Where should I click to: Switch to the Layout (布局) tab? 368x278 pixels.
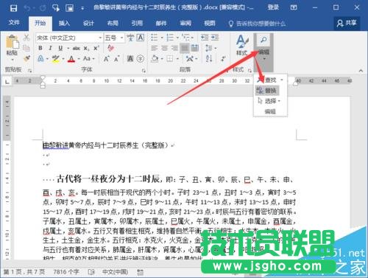(113, 24)
